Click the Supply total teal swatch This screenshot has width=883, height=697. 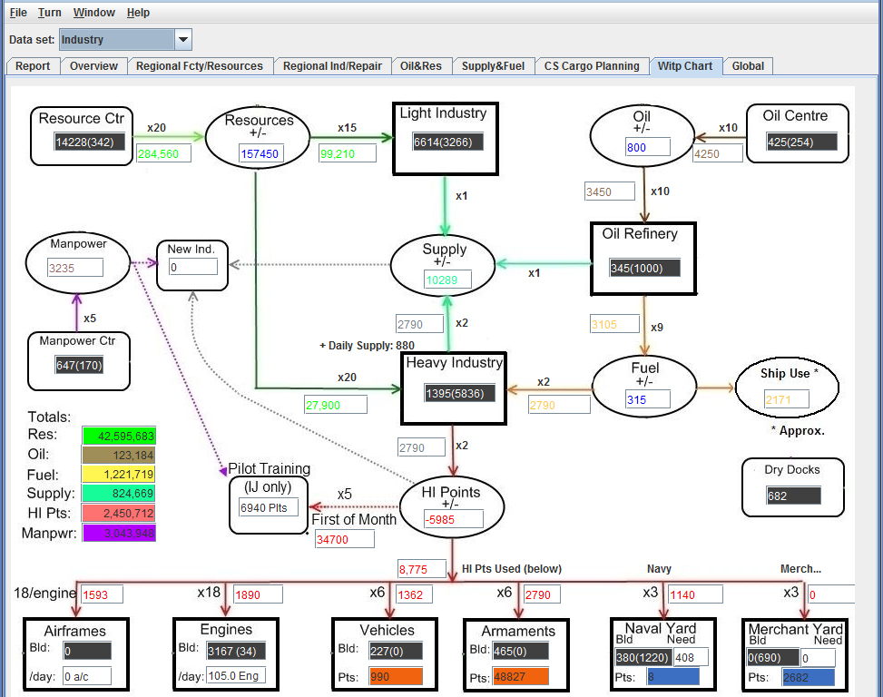pyautogui.click(x=119, y=493)
